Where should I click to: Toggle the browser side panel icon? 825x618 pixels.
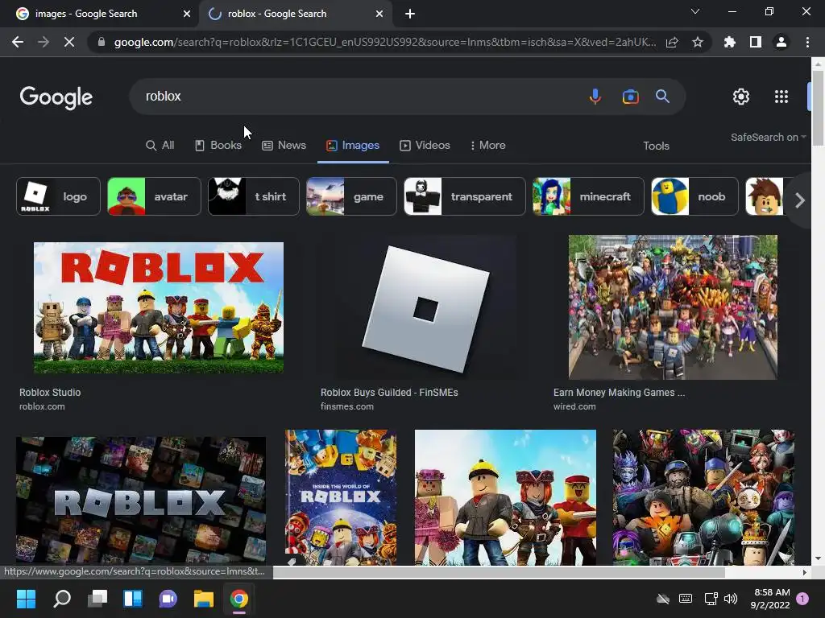tap(756, 42)
